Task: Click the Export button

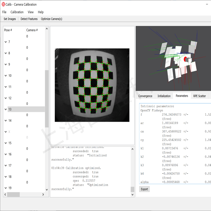Action: point(144,189)
